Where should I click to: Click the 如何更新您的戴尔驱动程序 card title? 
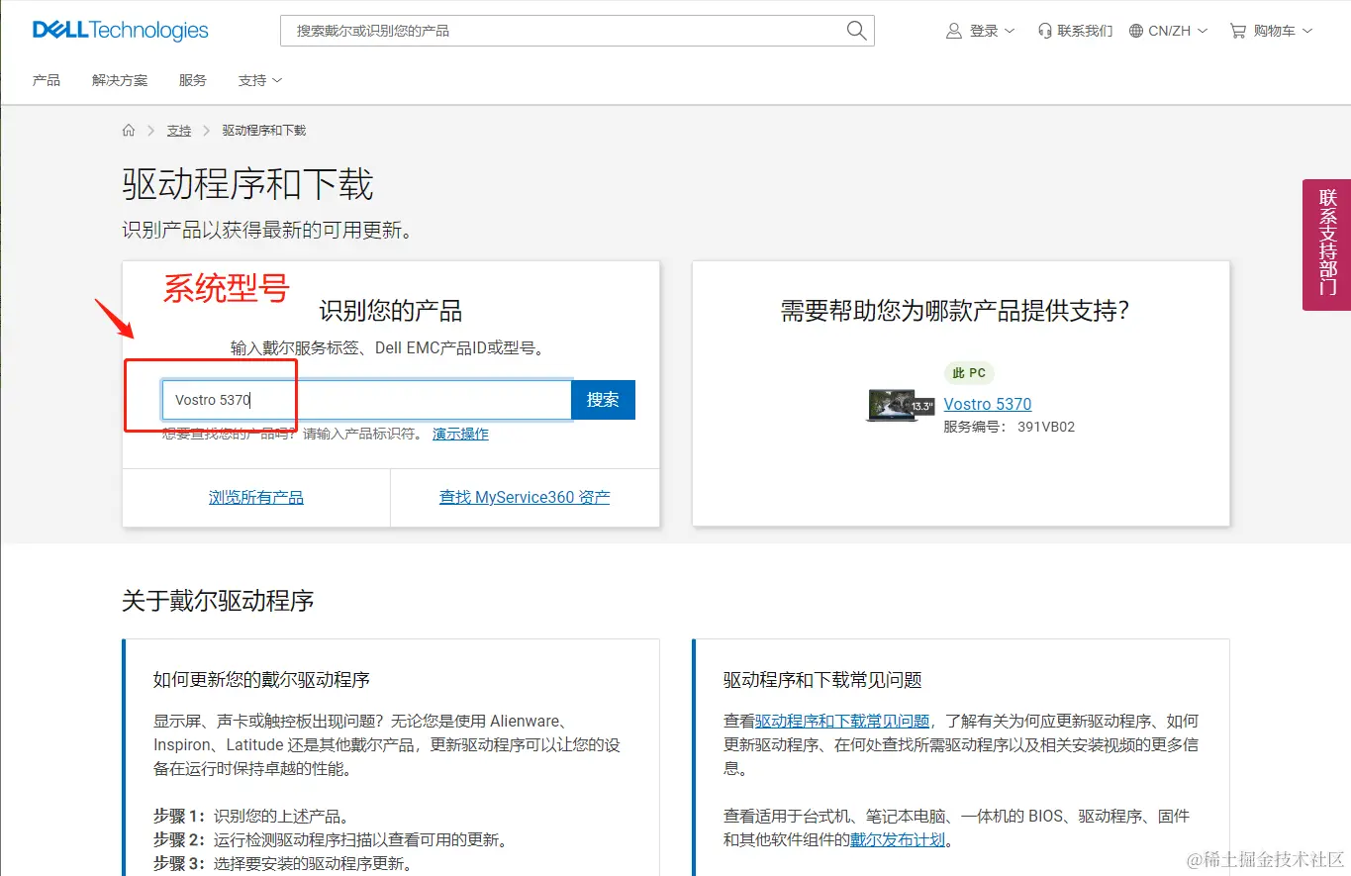click(x=261, y=680)
